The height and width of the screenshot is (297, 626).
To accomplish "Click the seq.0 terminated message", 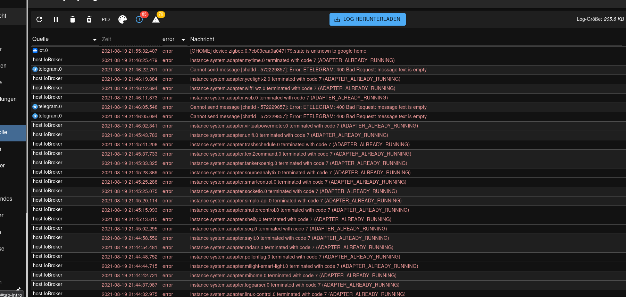I will [x=289, y=229].
